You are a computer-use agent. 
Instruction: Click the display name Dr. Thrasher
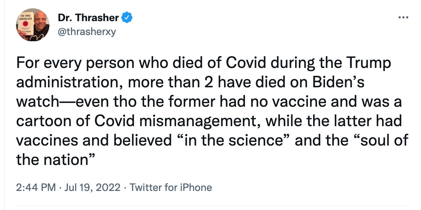88,17
